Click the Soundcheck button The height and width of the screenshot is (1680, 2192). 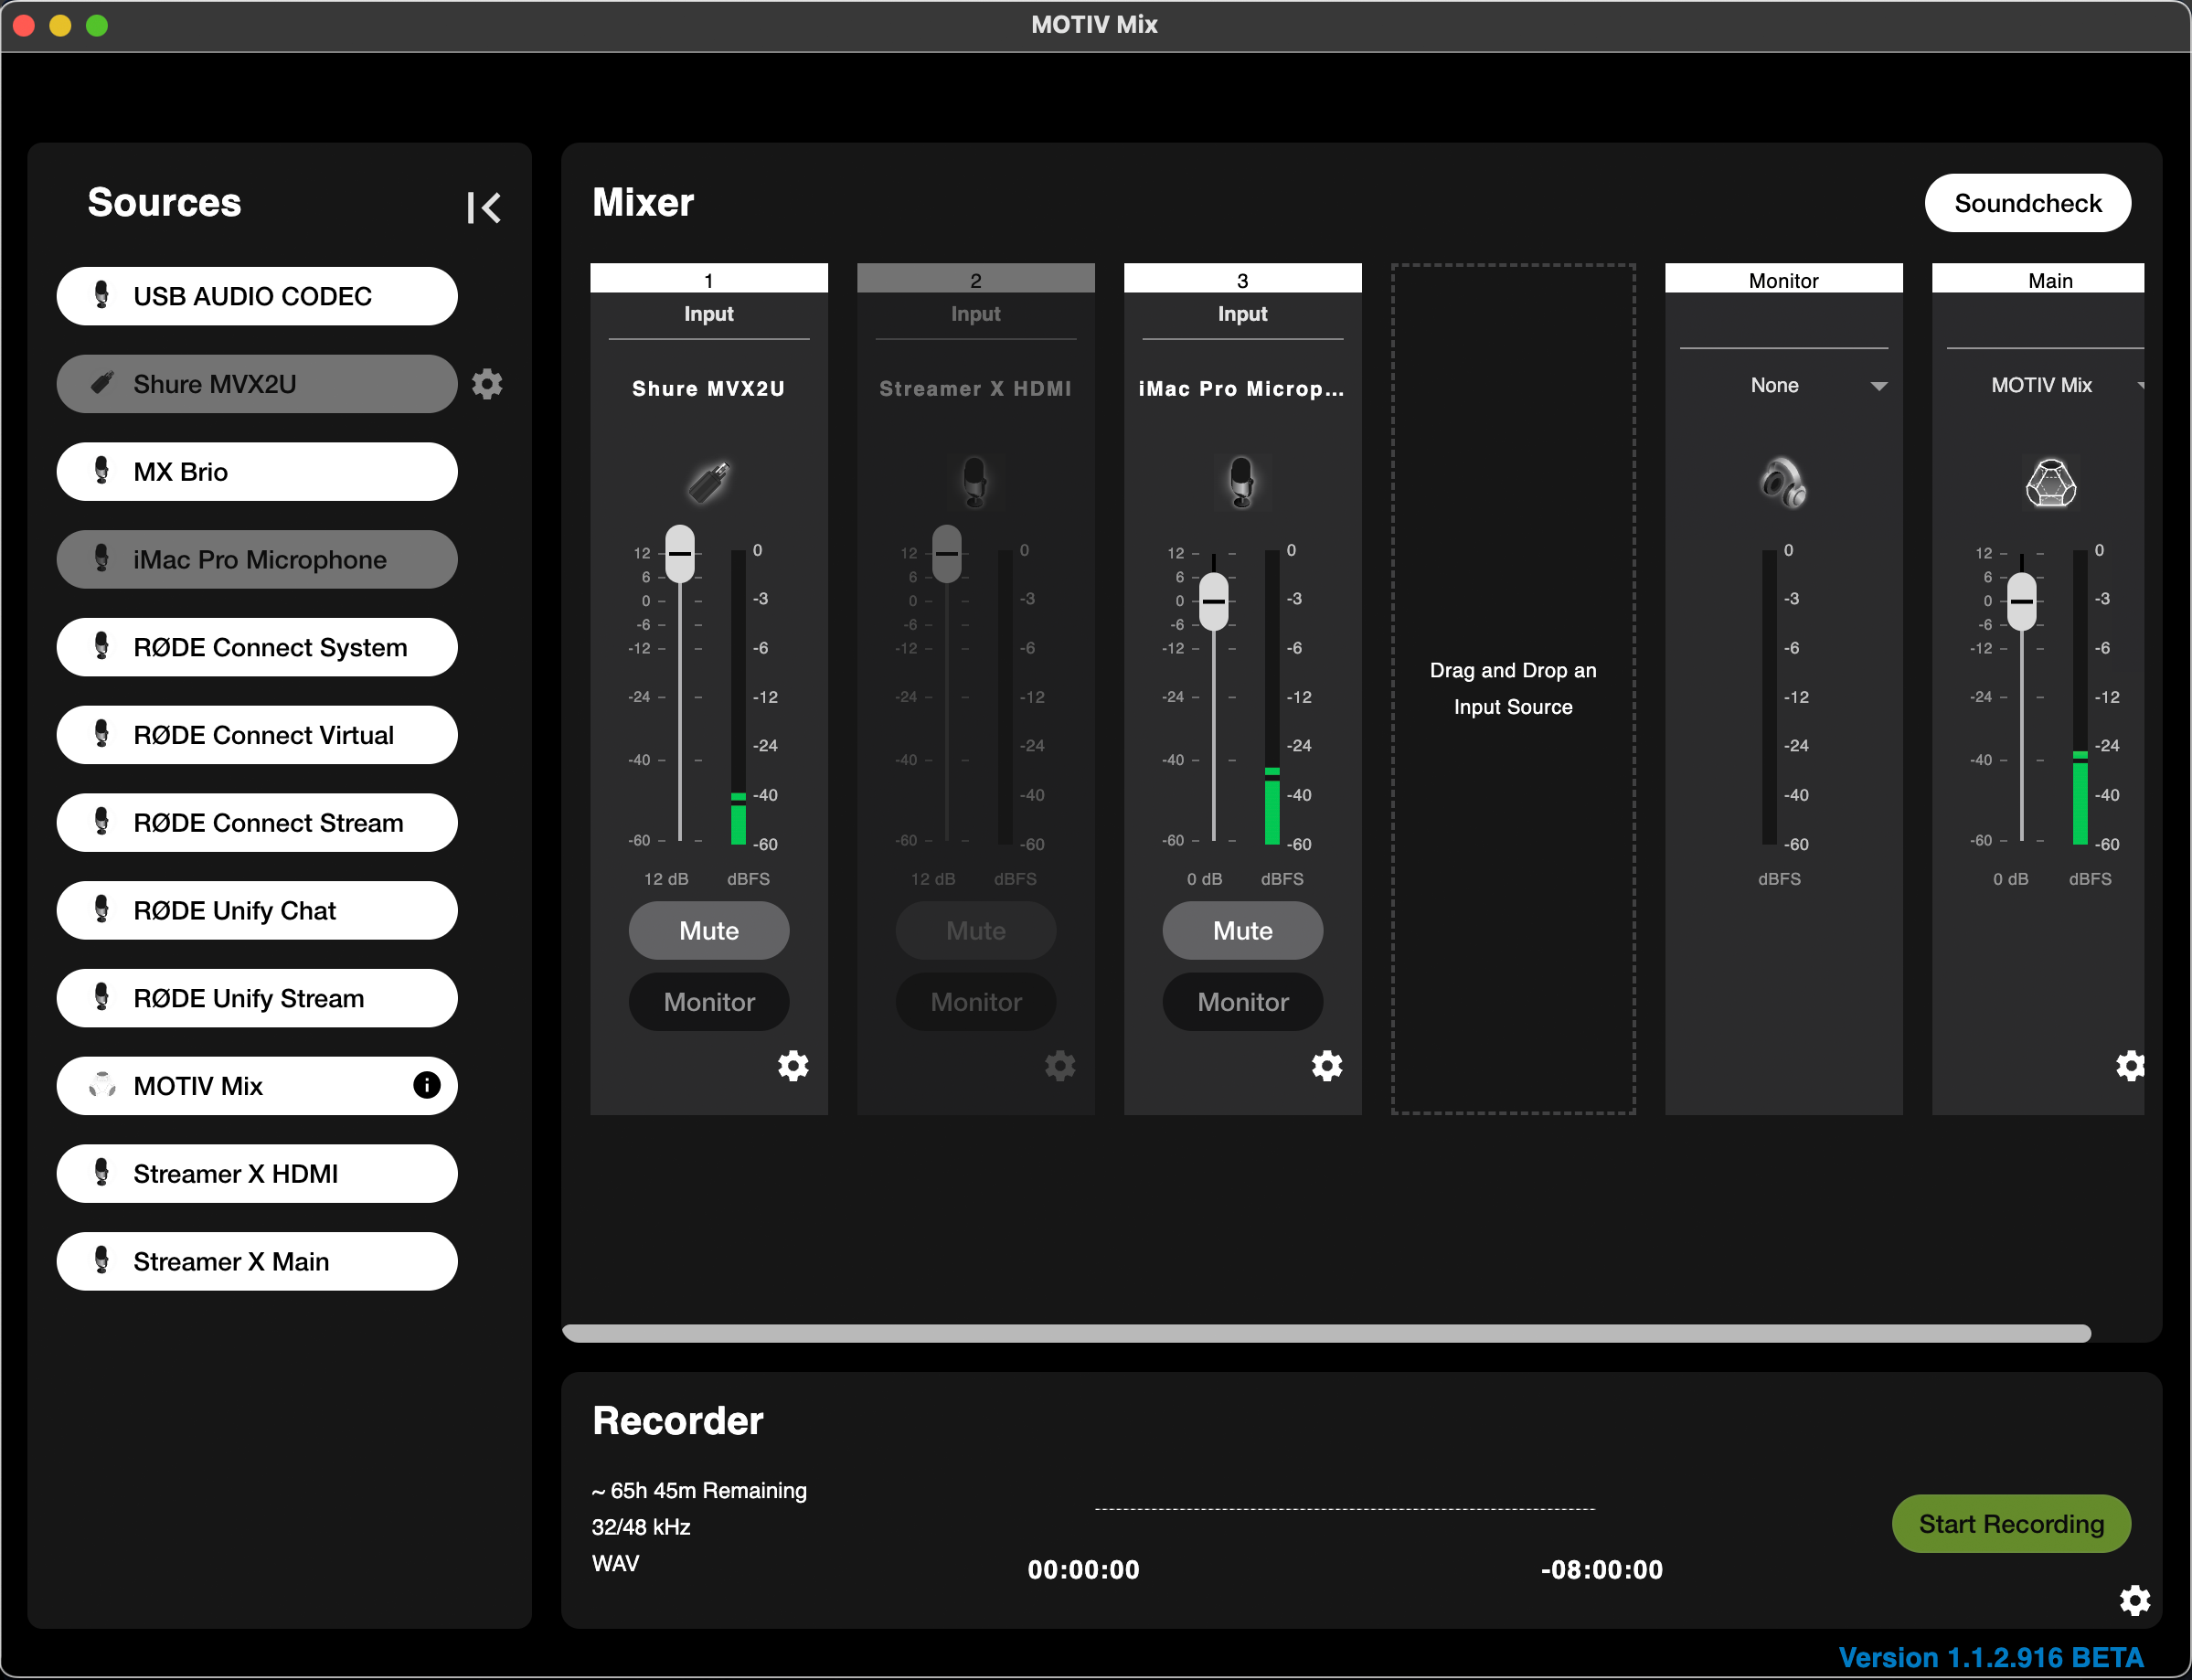(x=2028, y=203)
